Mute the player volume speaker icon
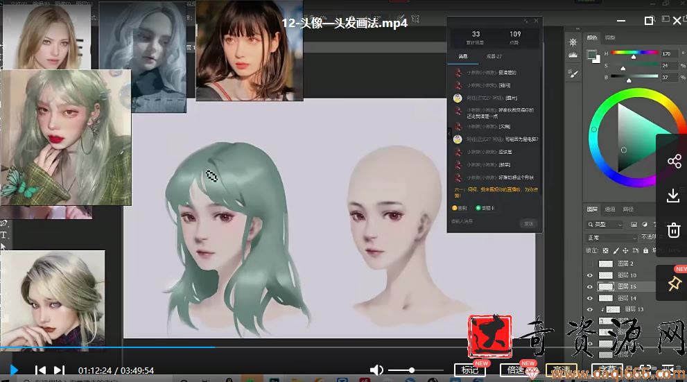687x382 pixels. (x=376, y=370)
